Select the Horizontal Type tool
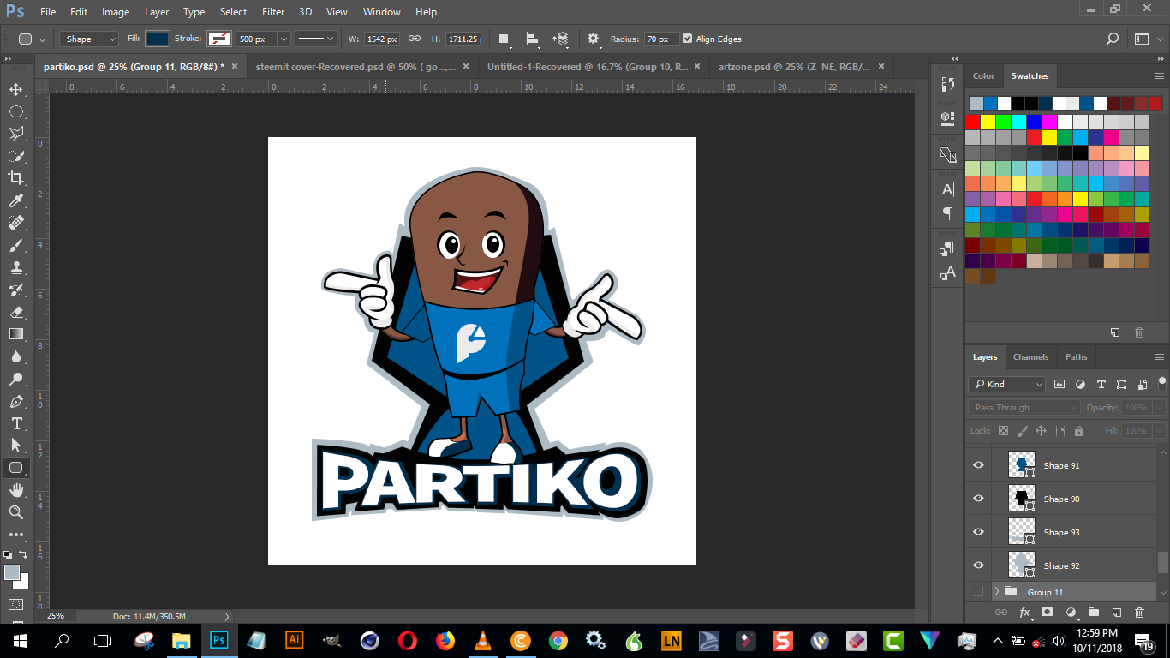 click(x=16, y=423)
